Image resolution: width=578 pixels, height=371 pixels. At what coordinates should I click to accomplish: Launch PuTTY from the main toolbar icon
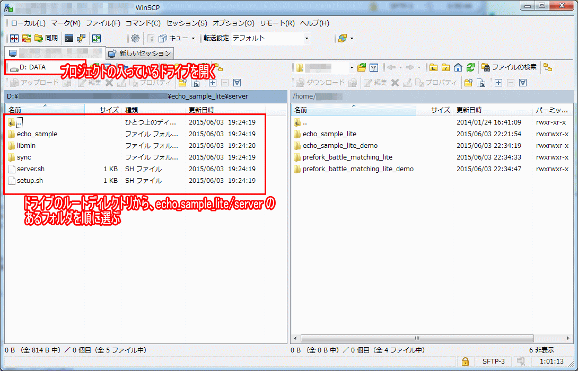pyautogui.click(x=81, y=38)
